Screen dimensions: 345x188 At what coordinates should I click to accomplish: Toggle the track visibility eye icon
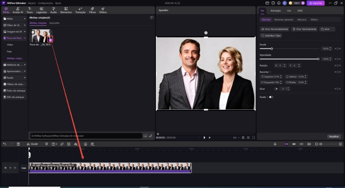14,168
